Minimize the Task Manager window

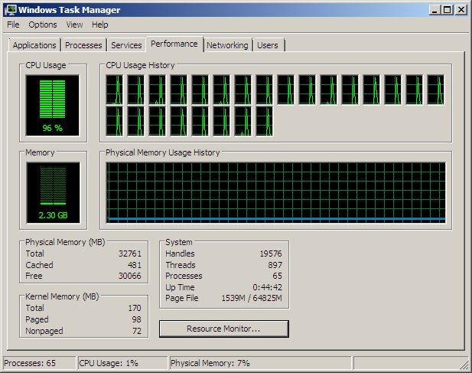point(435,10)
